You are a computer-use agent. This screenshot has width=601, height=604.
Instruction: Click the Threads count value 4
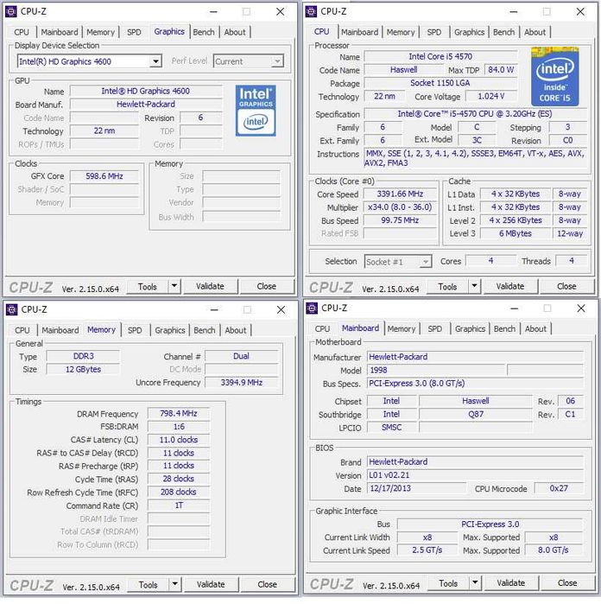tap(572, 261)
